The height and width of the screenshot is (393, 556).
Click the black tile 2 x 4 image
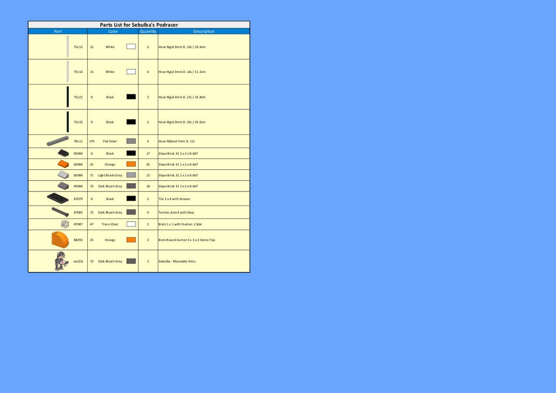coord(58,198)
